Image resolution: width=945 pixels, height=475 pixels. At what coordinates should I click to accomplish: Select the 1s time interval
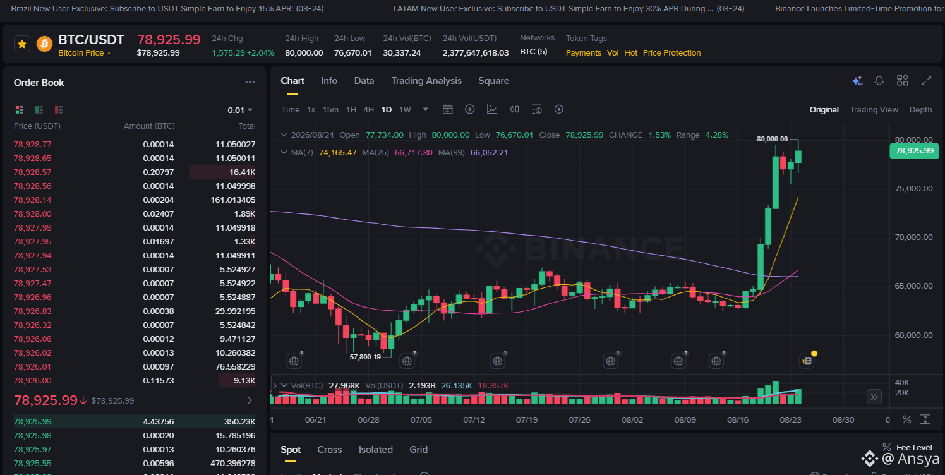311,110
